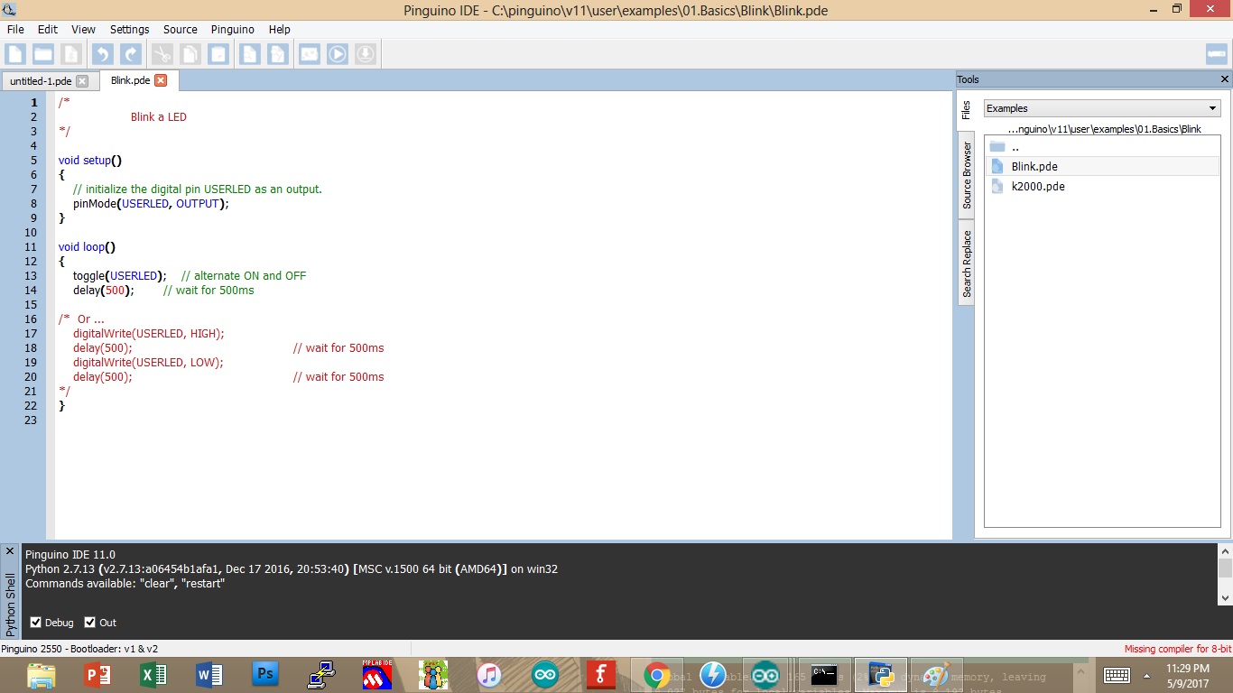The image size is (1233, 693).
Task: Click the Redo arrow icon
Action: pyautogui.click(x=131, y=54)
